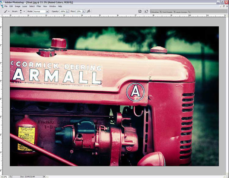The width and height of the screenshot is (229, 178).
Task: Open the Window menu
Action: pyautogui.click(x=53, y=6)
